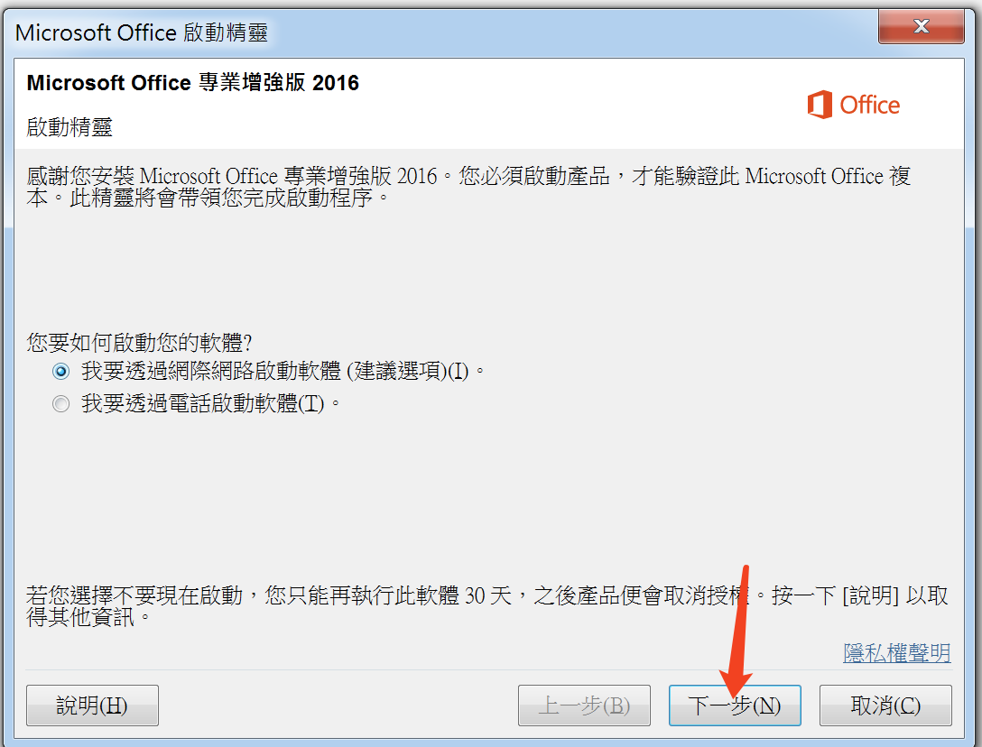This screenshot has height=747, width=982.
Task: Click the greyed-out 上一步(B) button
Action: (584, 705)
